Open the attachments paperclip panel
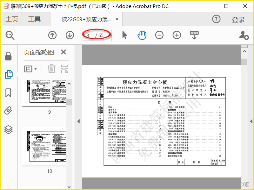Viewport: 254px width, 190px height. point(8,111)
